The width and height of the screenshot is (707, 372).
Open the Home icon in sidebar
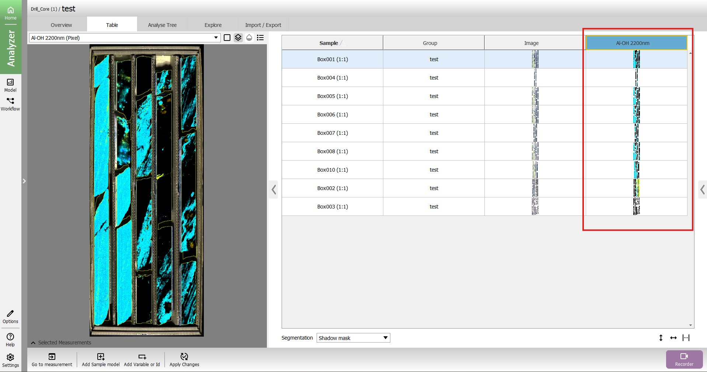pos(10,13)
